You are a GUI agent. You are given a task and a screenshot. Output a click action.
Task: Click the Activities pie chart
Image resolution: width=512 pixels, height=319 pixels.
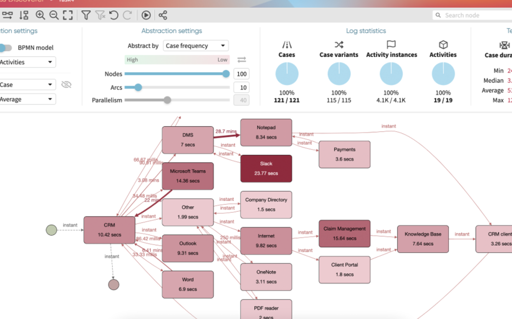[x=443, y=74]
